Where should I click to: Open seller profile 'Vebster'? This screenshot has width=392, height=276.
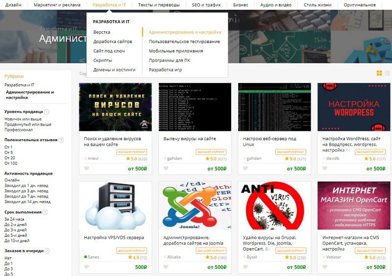[x=334, y=257]
